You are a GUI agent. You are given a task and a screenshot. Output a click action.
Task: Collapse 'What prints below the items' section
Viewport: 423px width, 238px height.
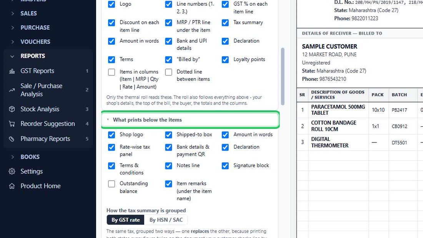coord(190,120)
